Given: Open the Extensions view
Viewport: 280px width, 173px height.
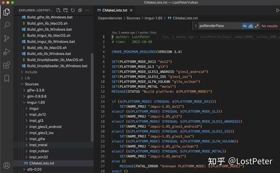Looking at the screenshot, I should click(x=7, y=65).
